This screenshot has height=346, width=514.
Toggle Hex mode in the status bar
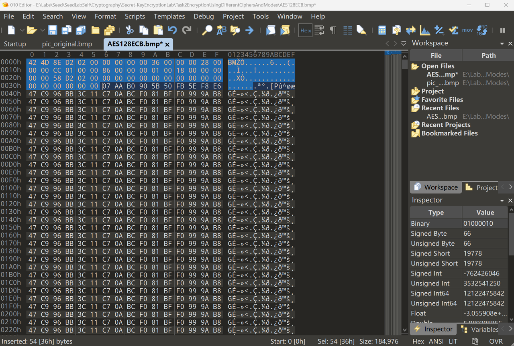[x=418, y=341]
